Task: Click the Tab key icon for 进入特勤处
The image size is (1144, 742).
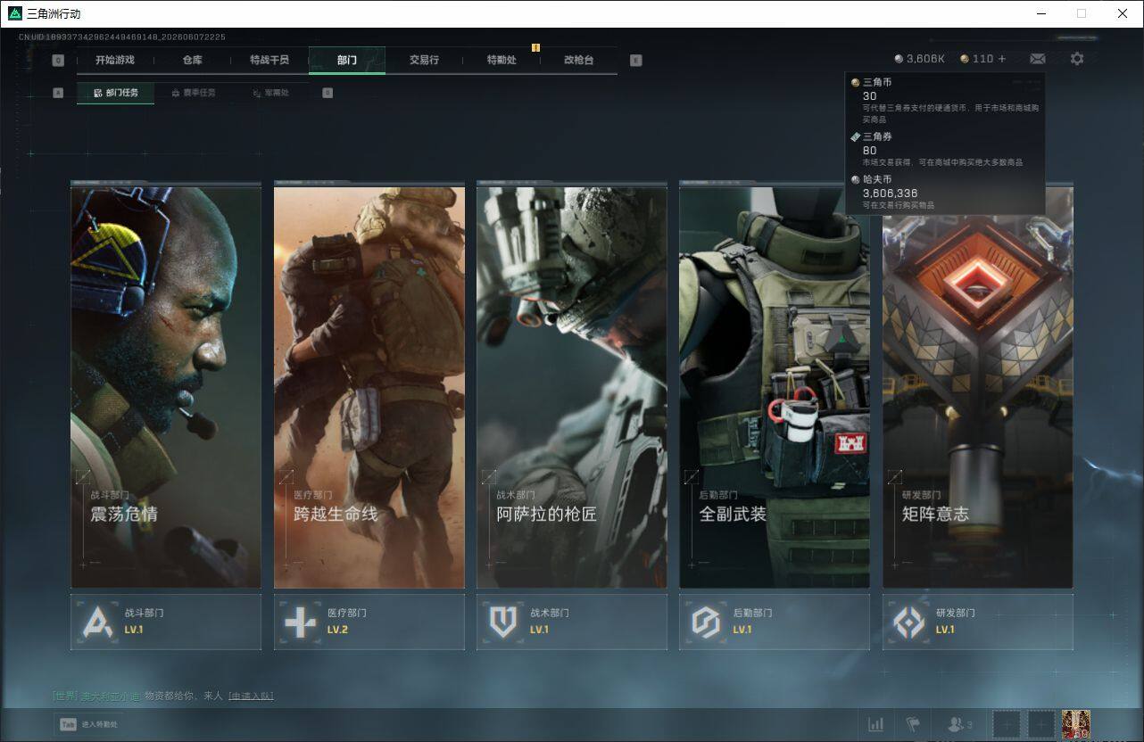Action: 68,724
